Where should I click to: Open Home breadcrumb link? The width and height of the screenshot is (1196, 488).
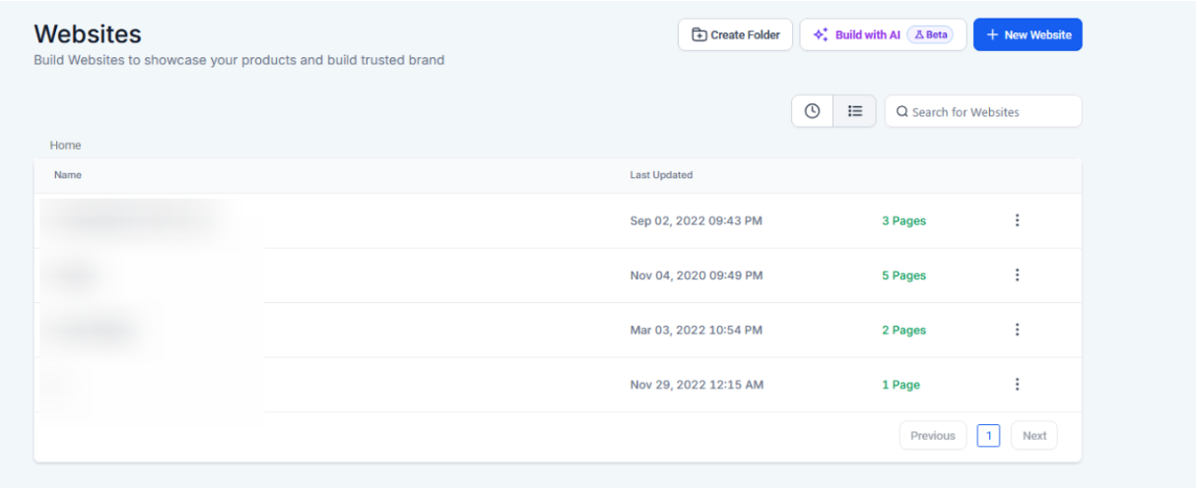[65, 146]
